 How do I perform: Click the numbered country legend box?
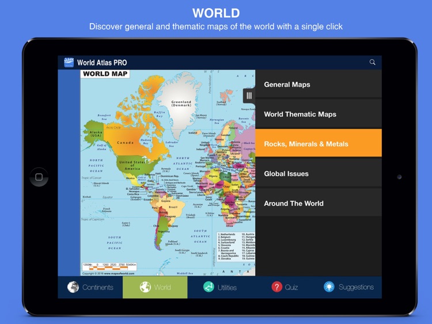pyautogui.click(x=236, y=246)
